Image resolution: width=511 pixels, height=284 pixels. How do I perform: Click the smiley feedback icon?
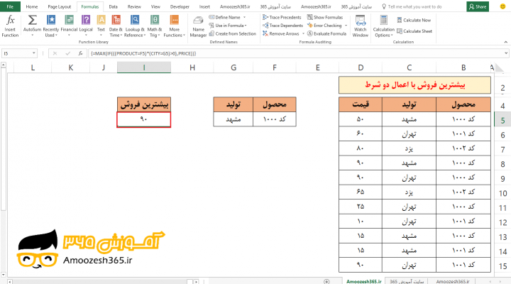point(503,6)
